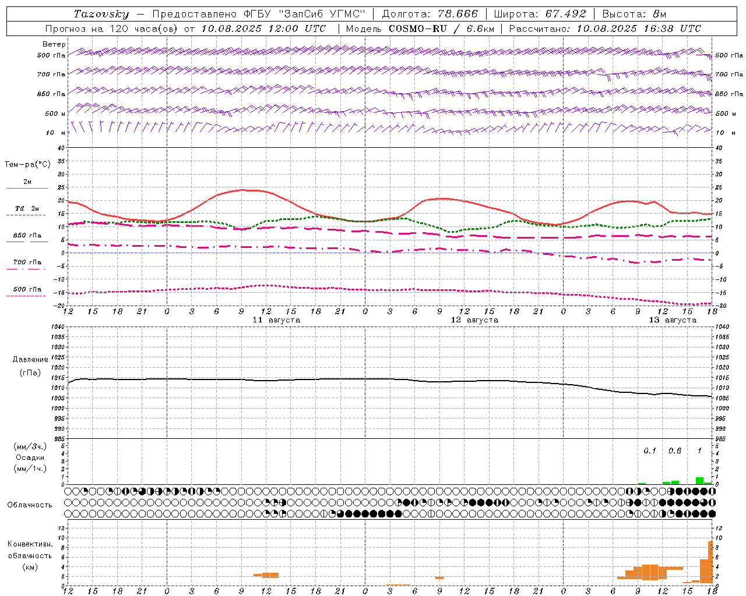Click the 'Конвективн.' convective cloud label
The height and width of the screenshot is (596, 746).
(30, 544)
